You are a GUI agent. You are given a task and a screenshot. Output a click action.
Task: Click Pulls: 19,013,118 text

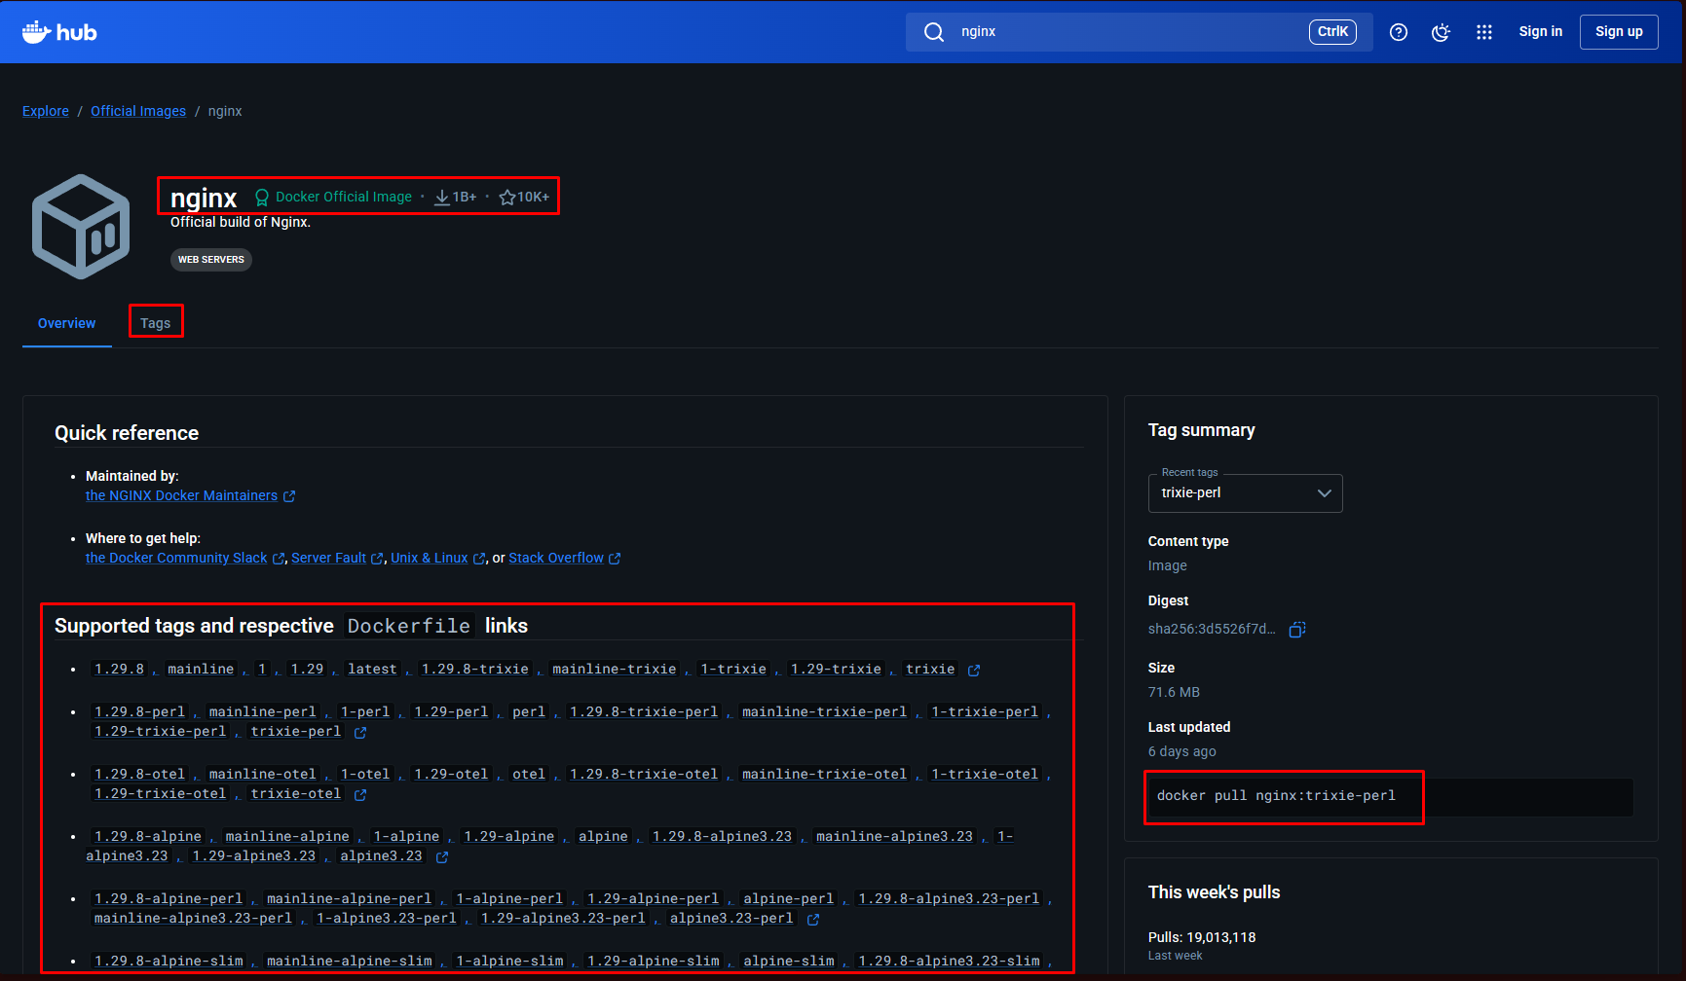pos(1202,937)
